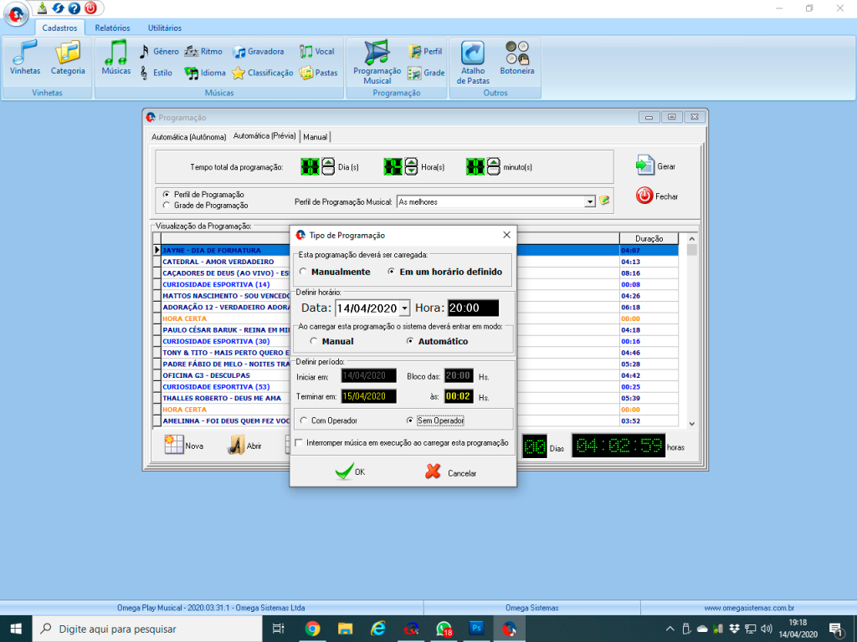Open the Vinhetas icon in ribbon
This screenshot has width=857, height=642.
point(25,54)
